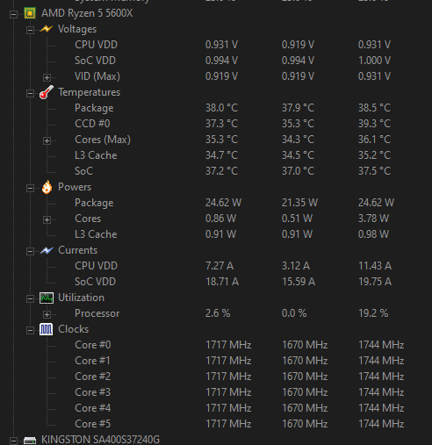Select the Core #4 clock row
The height and width of the screenshot is (445, 432).
click(92, 408)
